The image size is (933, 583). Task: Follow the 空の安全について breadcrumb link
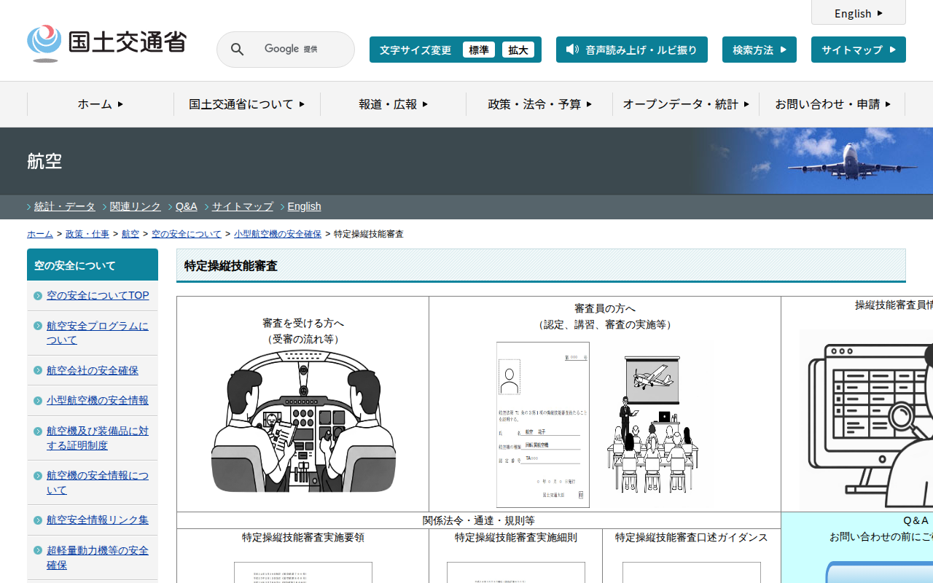pyautogui.click(x=186, y=234)
